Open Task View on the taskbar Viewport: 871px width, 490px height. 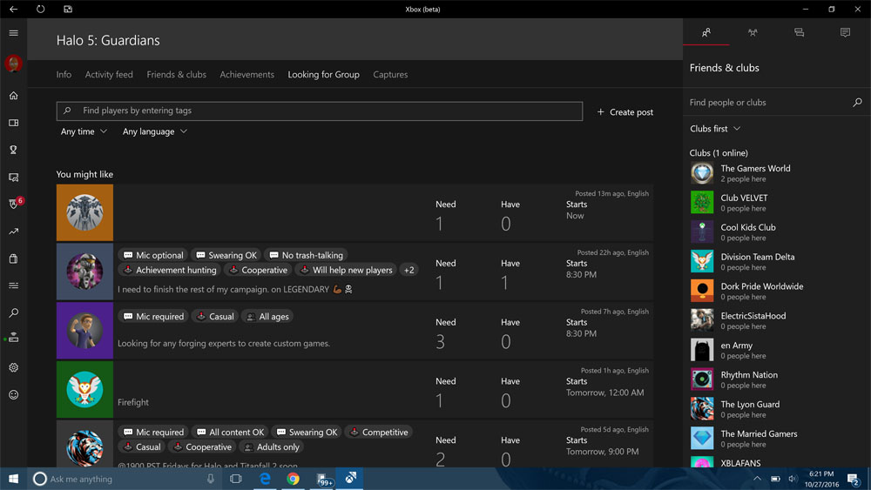(235, 479)
